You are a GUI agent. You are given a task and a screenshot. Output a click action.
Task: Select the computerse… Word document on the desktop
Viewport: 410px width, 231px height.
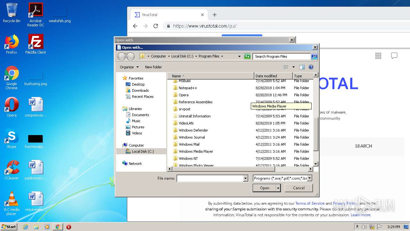(x=36, y=107)
